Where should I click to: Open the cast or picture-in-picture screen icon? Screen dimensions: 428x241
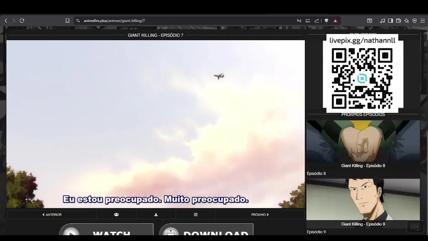(x=308, y=21)
